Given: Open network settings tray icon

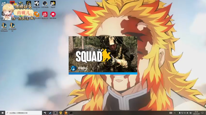Looking at the screenshot, I should point(182,113).
